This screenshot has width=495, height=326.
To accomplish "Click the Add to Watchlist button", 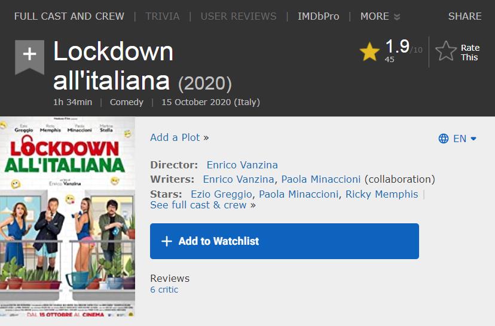I will pyautogui.click(x=285, y=241).
